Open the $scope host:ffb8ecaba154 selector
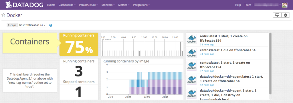Viewport: 293px width, 103px height. pos(32,25)
